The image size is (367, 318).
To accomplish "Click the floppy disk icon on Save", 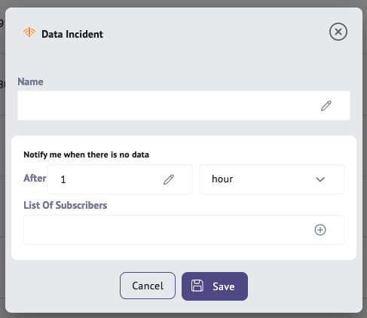I will point(197,286).
